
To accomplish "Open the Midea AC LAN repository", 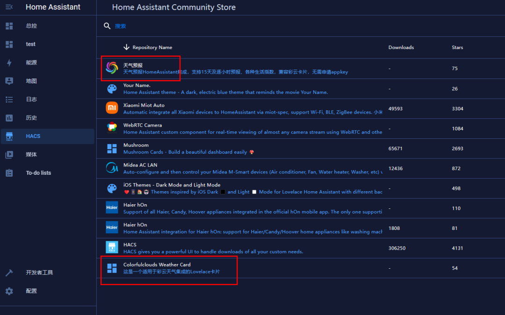I will [140, 165].
